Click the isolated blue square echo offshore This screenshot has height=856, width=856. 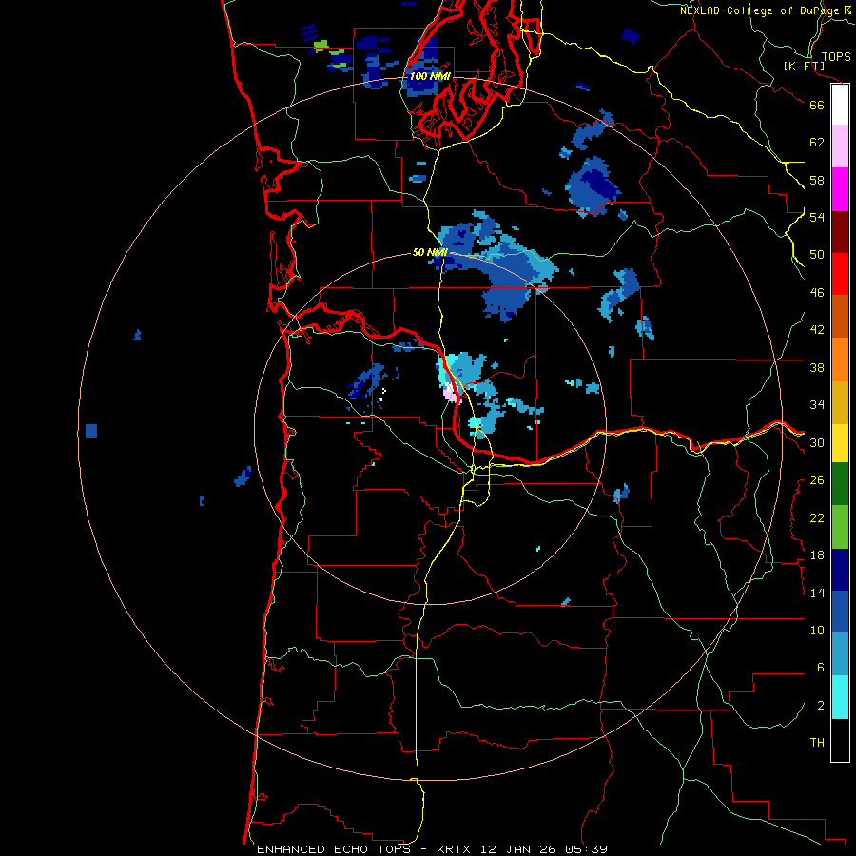pos(91,431)
